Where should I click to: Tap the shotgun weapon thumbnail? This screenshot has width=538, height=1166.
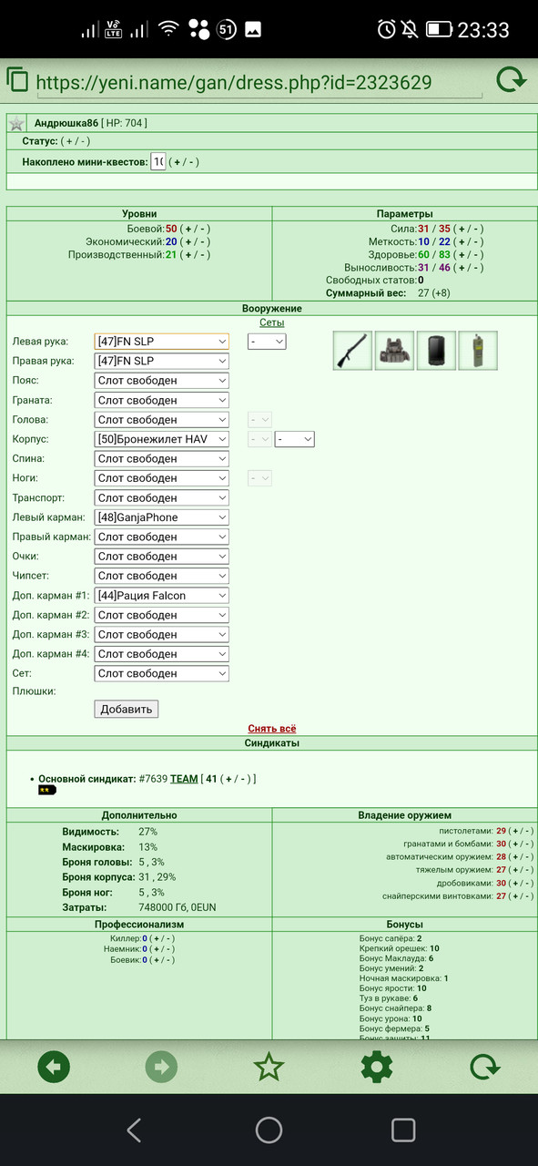pos(352,351)
